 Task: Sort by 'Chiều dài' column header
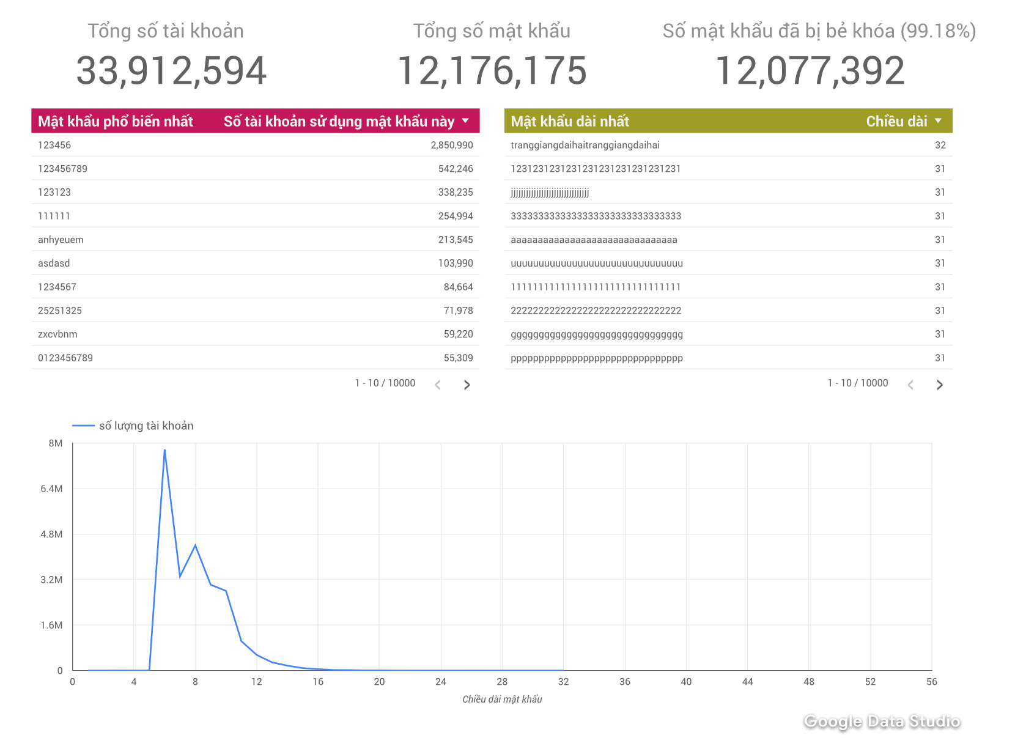point(896,121)
